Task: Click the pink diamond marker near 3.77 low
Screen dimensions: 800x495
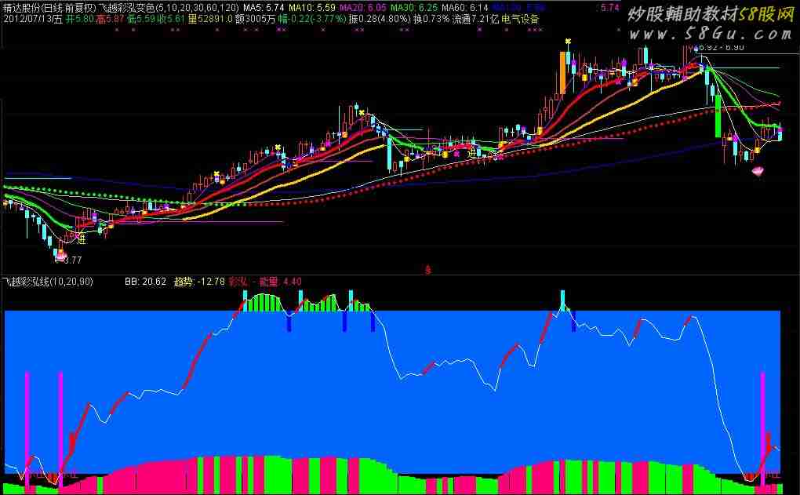Action: pyautogui.click(x=60, y=253)
